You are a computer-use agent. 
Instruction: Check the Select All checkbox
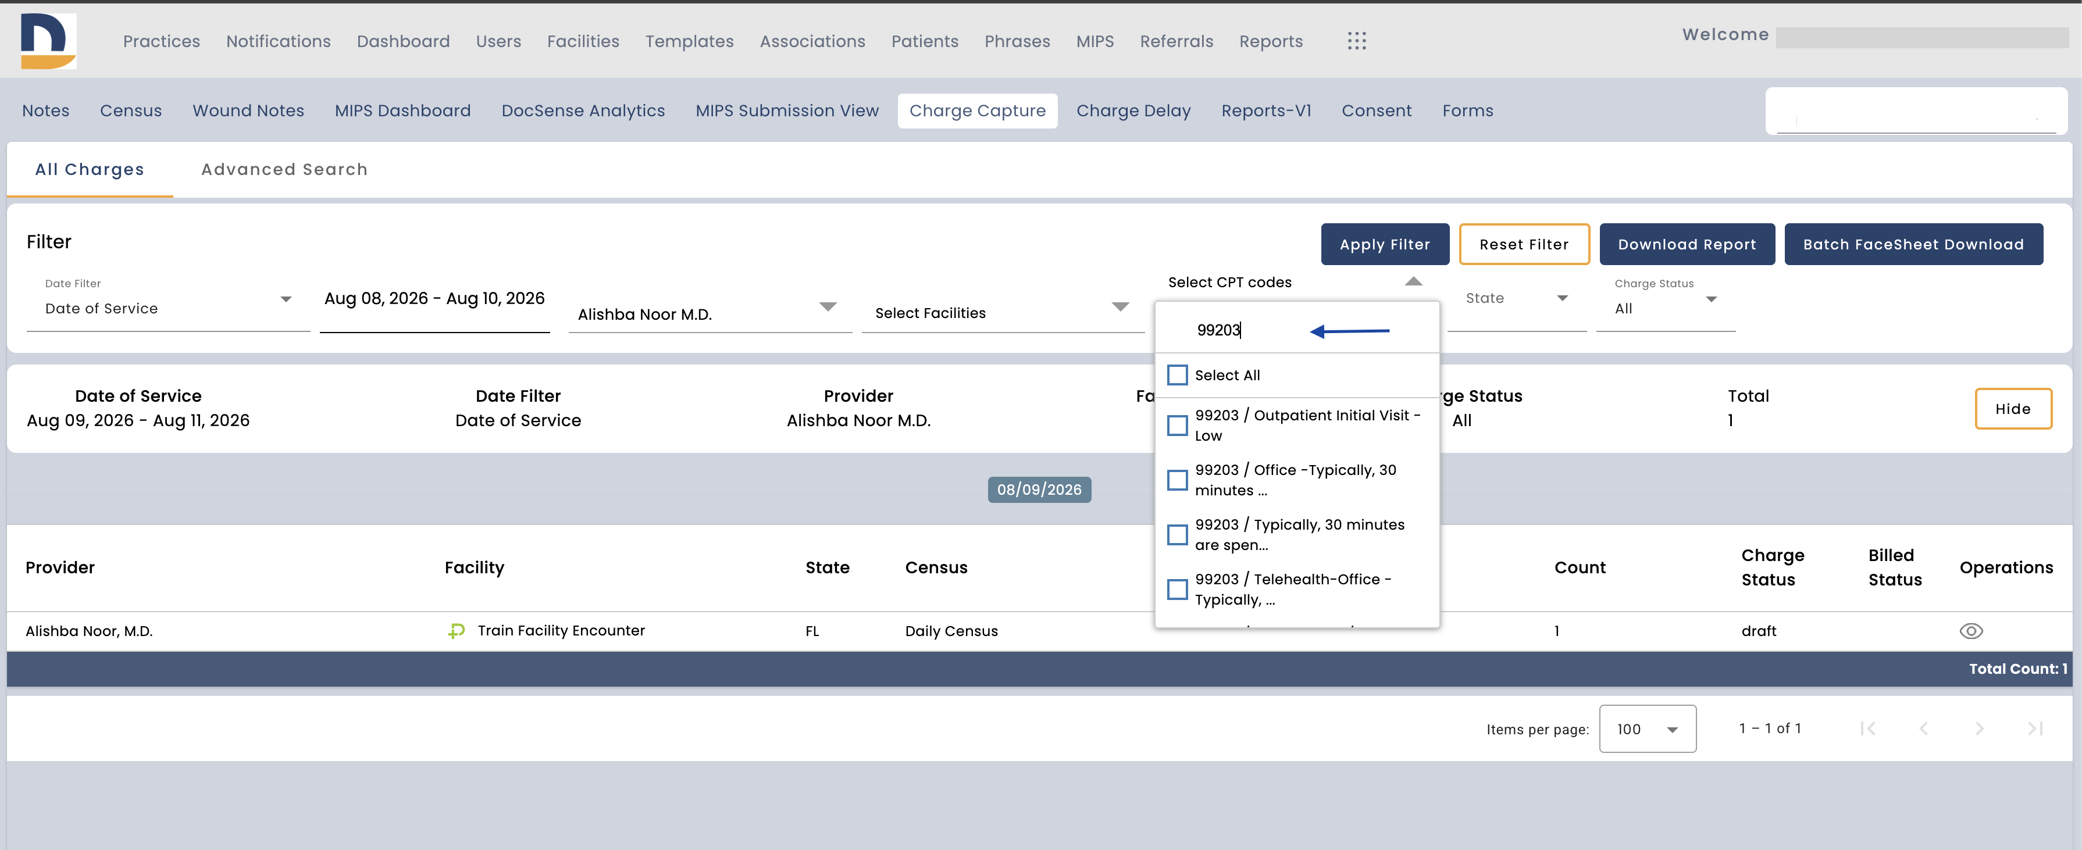click(x=1178, y=375)
